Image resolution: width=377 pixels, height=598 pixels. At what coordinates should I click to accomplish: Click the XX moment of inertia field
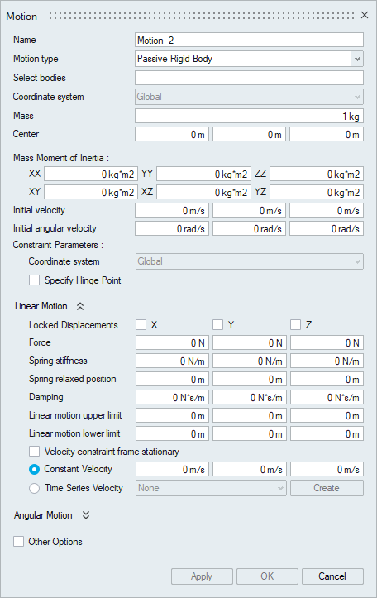click(91, 175)
